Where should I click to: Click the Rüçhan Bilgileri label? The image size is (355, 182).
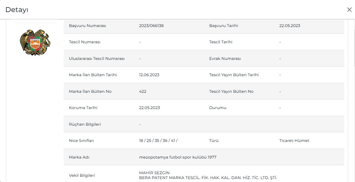(x=85, y=124)
